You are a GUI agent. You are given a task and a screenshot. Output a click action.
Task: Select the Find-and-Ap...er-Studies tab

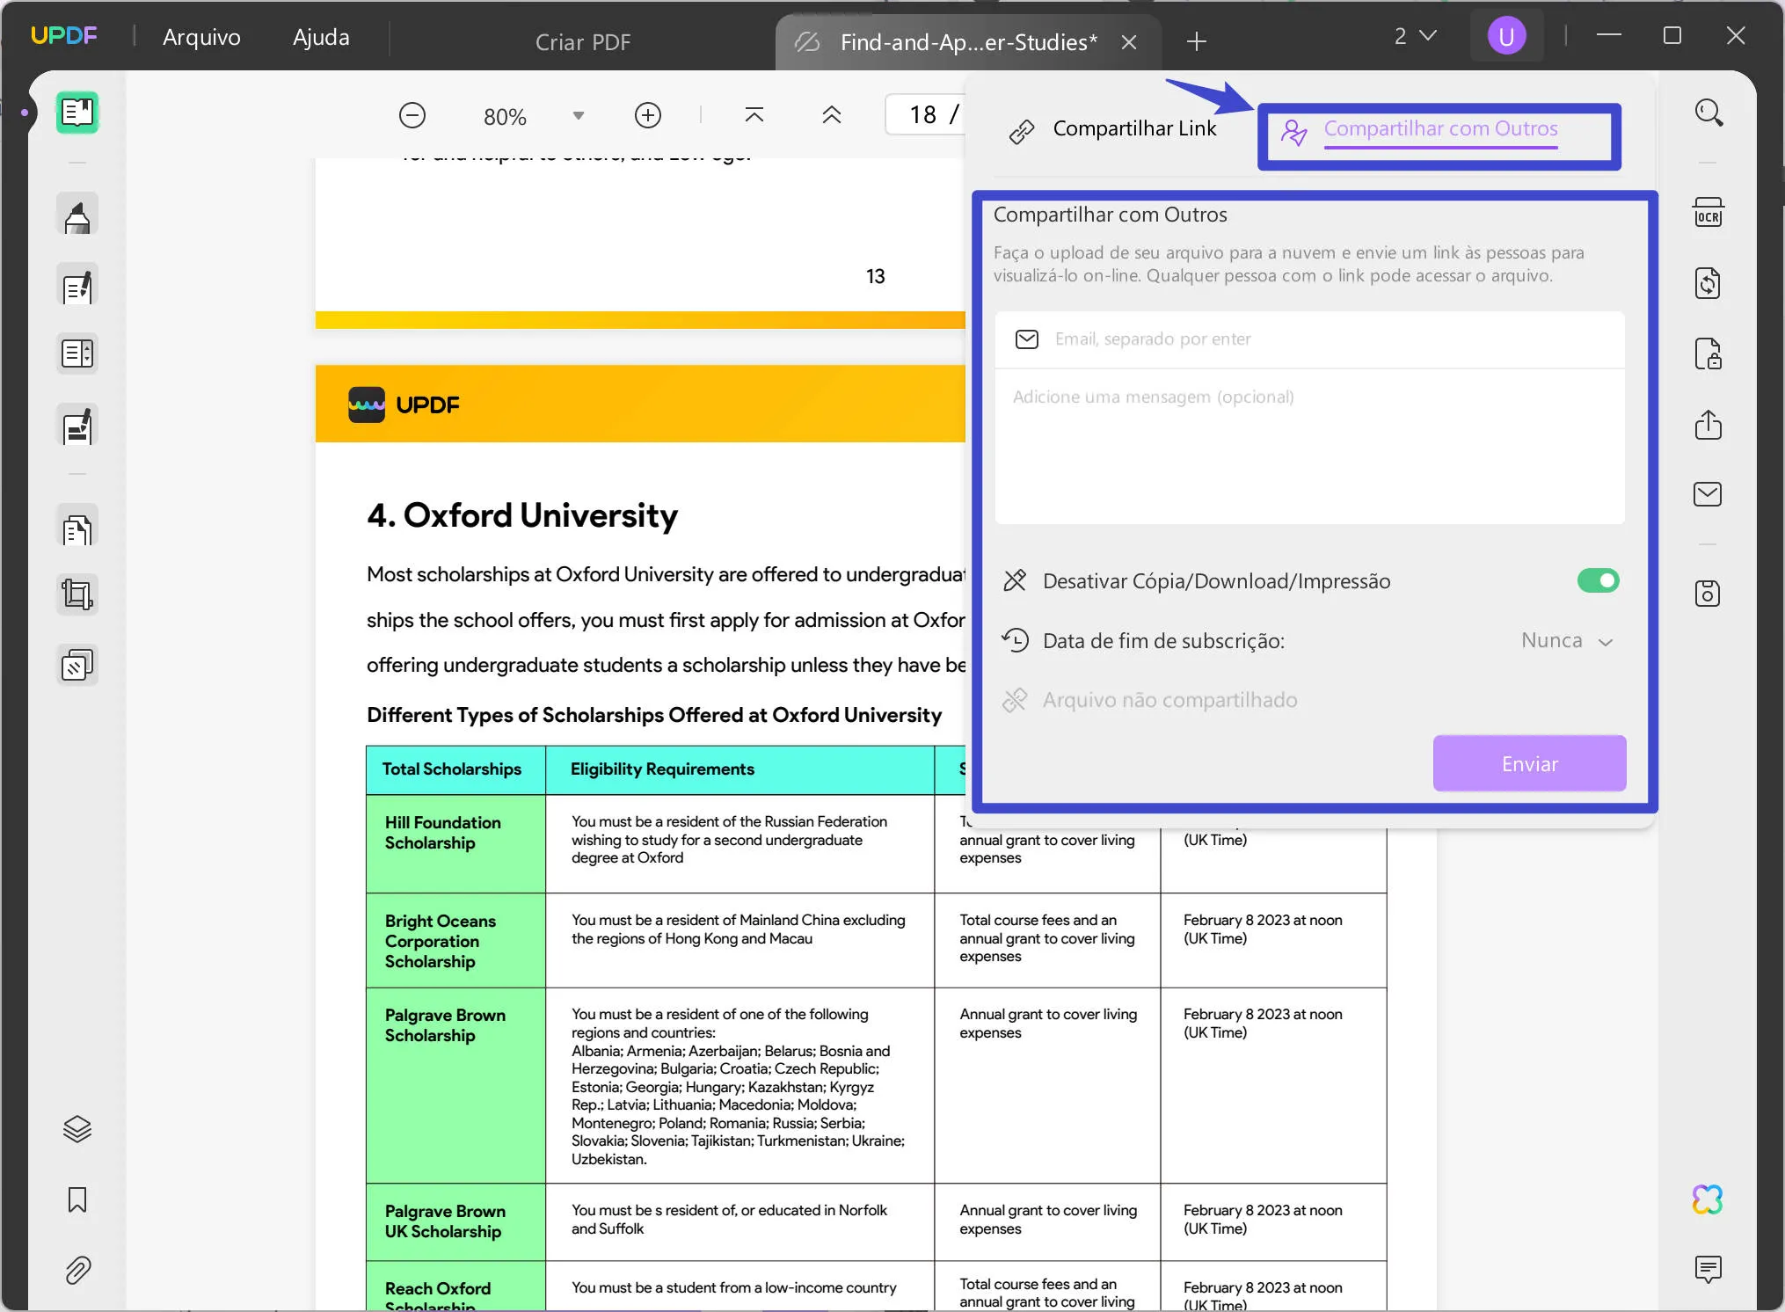(x=968, y=42)
